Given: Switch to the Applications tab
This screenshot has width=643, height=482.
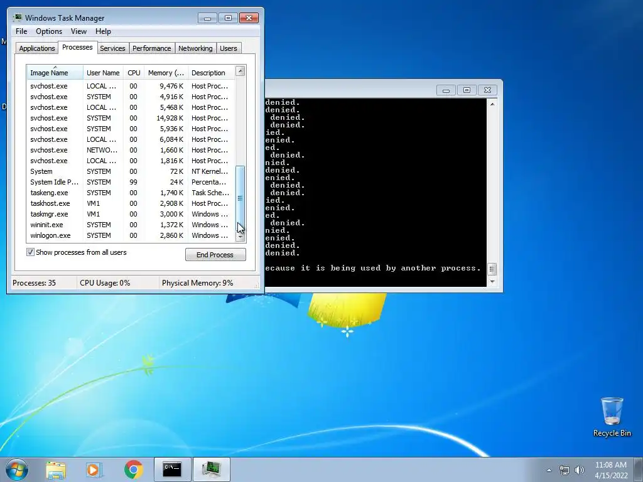Looking at the screenshot, I should pyautogui.click(x=37, y=48).
